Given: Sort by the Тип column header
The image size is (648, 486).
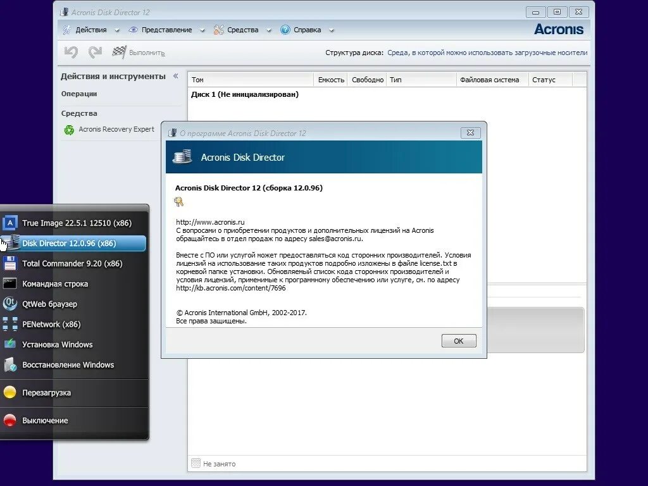Looking at the screenshot, I should click(421, 80).
